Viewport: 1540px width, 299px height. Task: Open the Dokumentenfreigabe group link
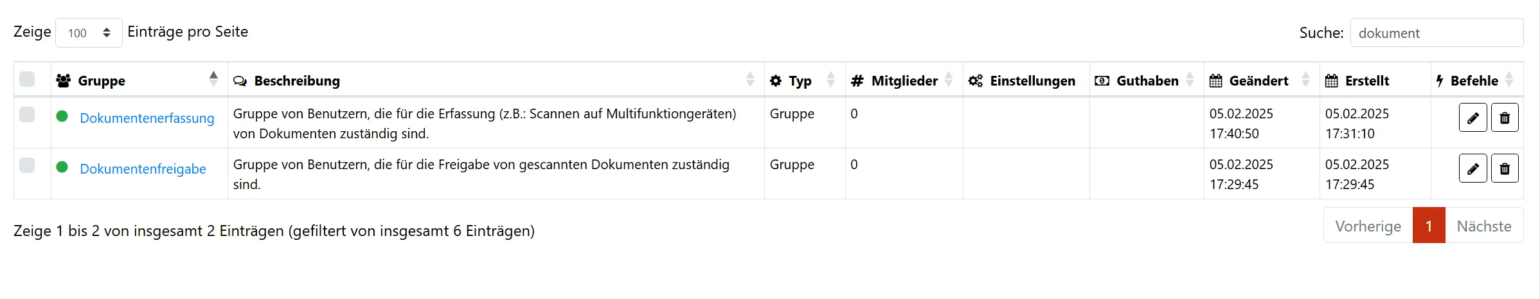coord(143,169)
